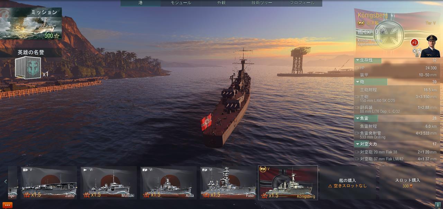Click the x1 container count
Image resolution: width=443 pixels, height=209 pixels.
tap(45, 74)
